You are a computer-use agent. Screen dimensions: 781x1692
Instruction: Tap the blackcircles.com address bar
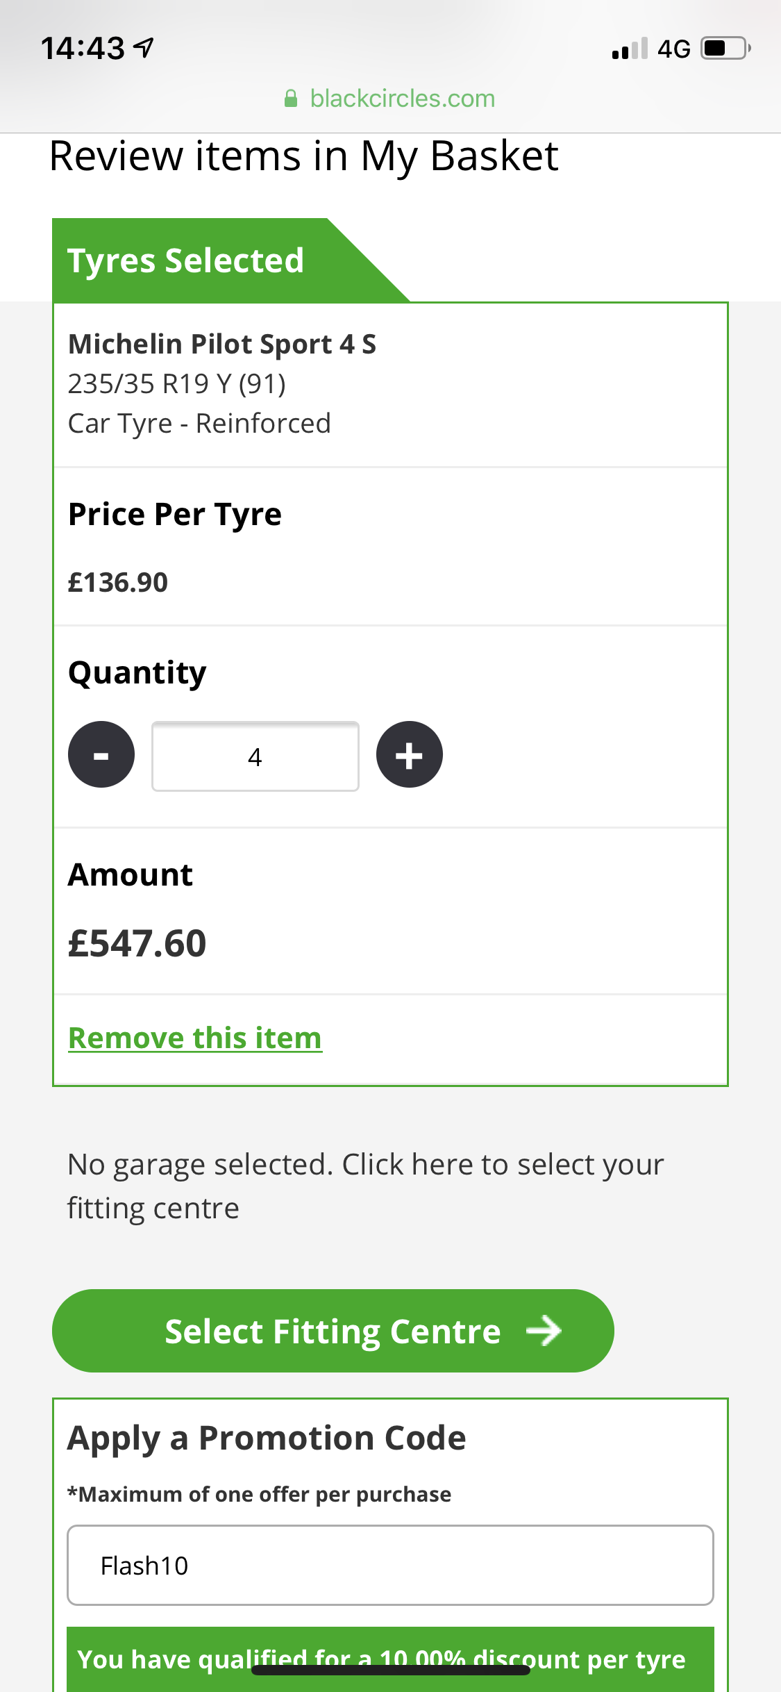pyautogui.click(x=401, y=99)
